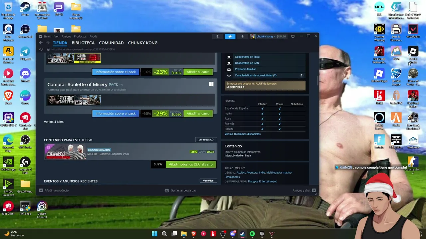Image resolution: width=426 pixels, height=239 pixels.
Task: Open the Steam Deck big picture icon
Action: coord(293,36)
